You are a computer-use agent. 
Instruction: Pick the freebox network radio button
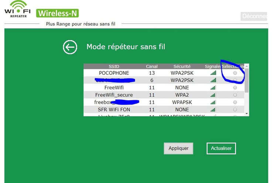pos(235,102)
